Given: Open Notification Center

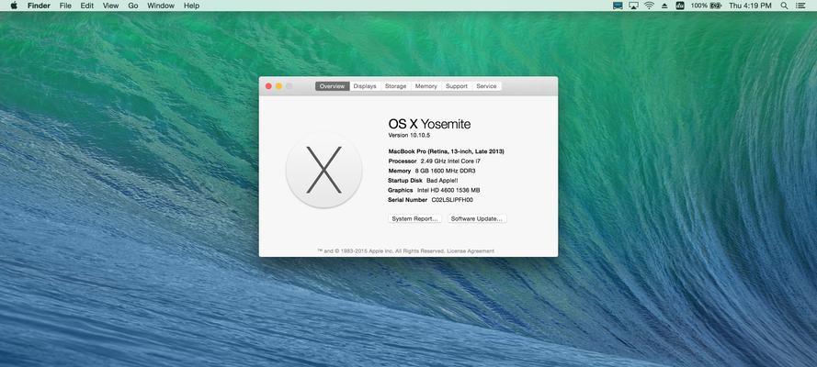Looking at the screenshot, I should pyautogui.click(x=800, y=6).
